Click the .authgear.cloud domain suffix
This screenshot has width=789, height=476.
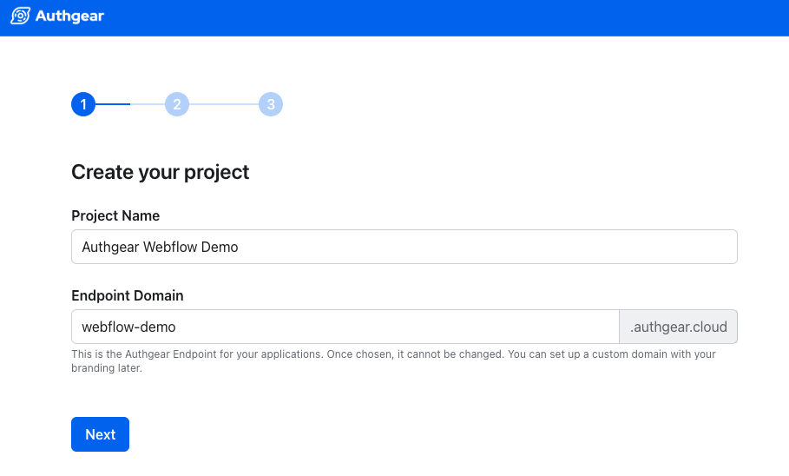pos(678,327)
